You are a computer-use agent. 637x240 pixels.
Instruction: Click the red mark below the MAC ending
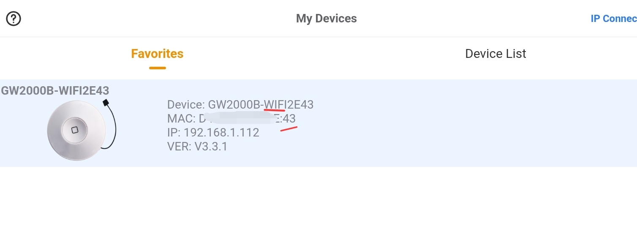tap(289, 128)
